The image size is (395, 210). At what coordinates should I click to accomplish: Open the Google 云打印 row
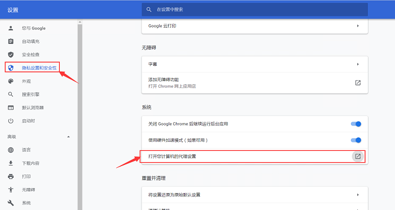coord(254,26)
